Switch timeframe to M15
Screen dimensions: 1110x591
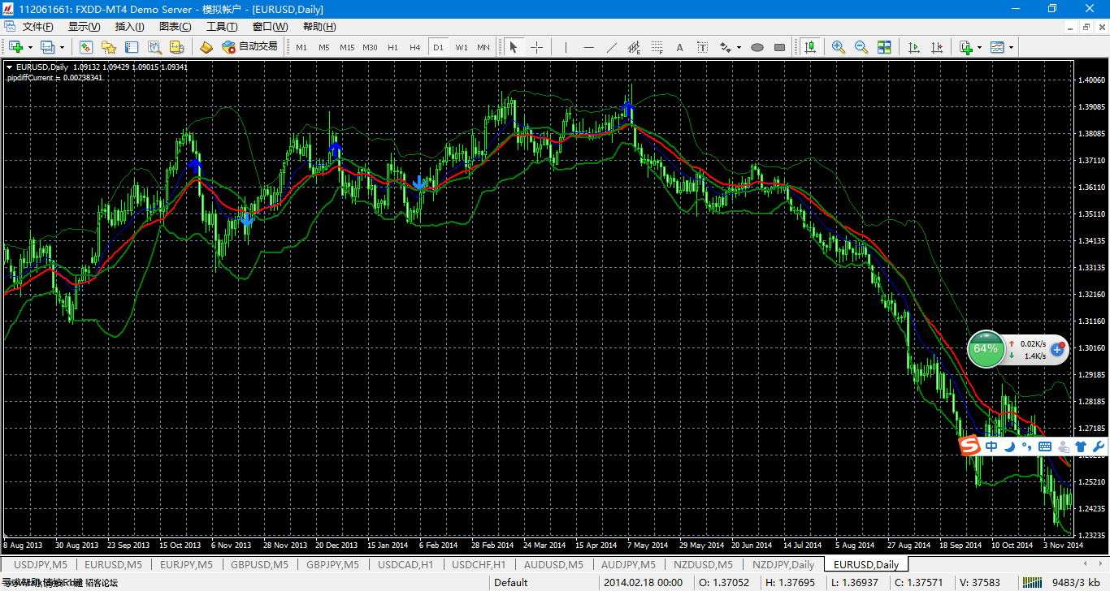[x=347, y=47]
